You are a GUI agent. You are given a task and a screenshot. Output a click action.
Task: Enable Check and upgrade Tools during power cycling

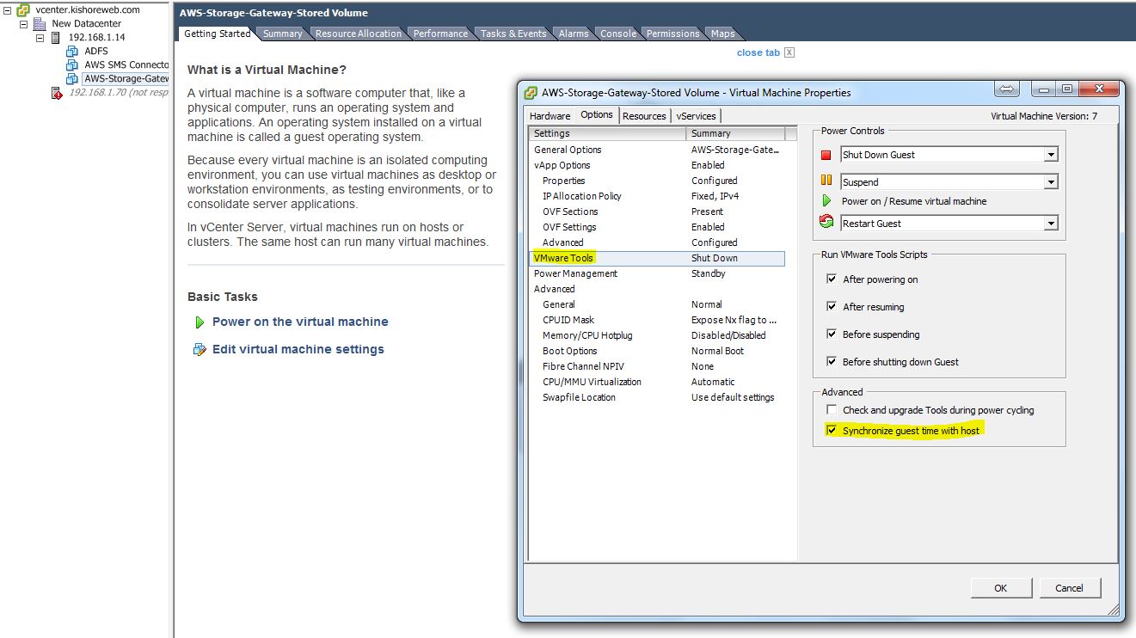(832, 410)
